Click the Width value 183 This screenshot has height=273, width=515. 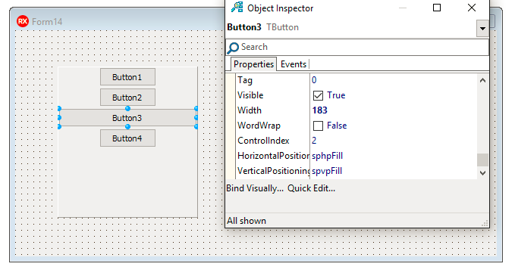pos(319,110)
